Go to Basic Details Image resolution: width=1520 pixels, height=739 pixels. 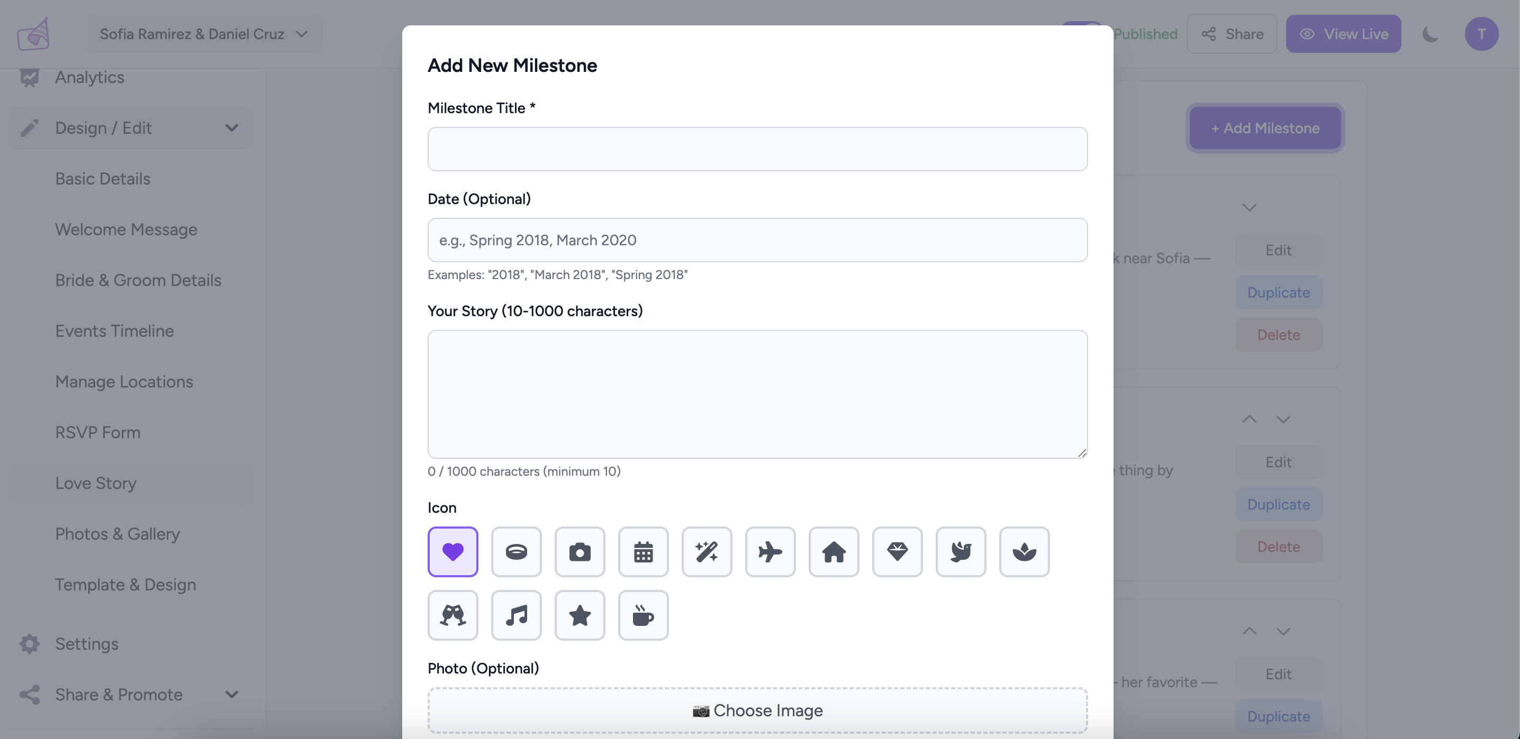coord(103,179)
